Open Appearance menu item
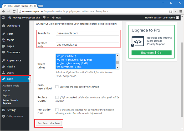The height and width of the screenshot is (131, 184). [15, 60]
